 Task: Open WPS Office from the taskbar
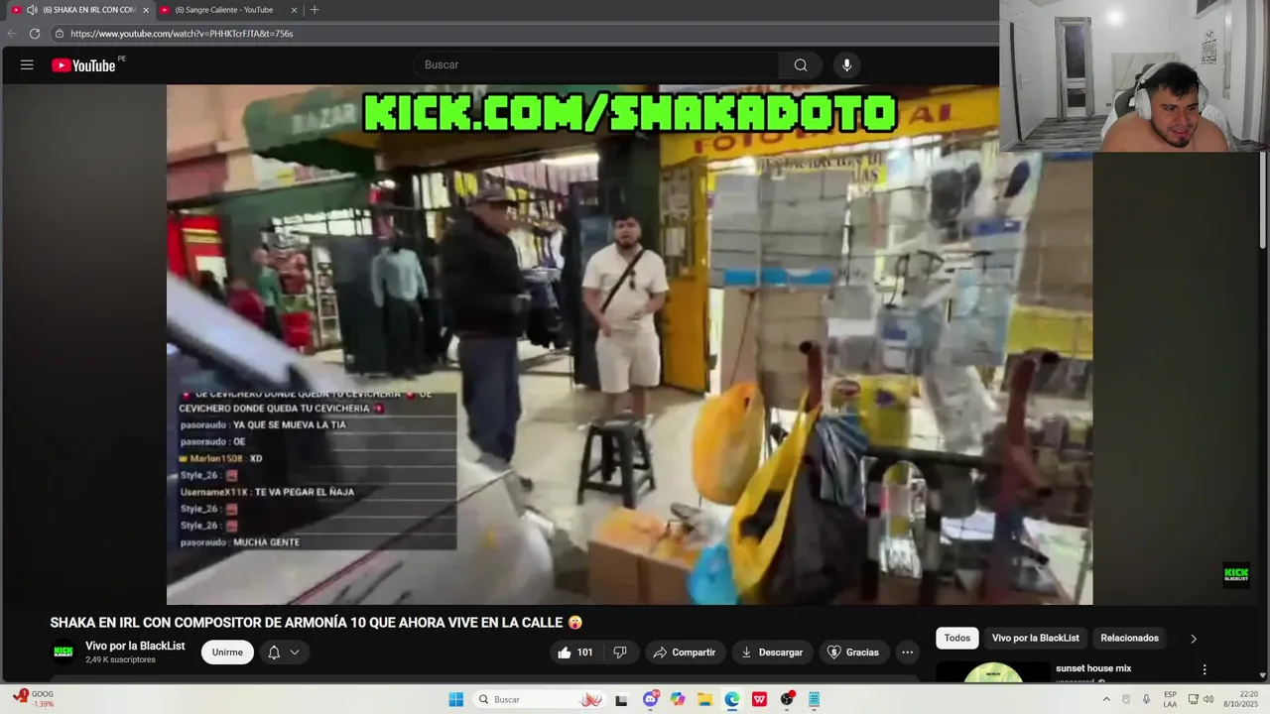[759, 699]
